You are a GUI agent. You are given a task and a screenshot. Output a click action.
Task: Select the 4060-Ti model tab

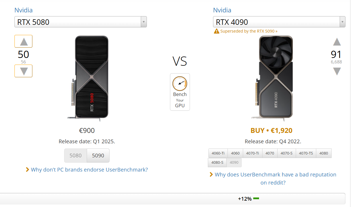(218, 153)
